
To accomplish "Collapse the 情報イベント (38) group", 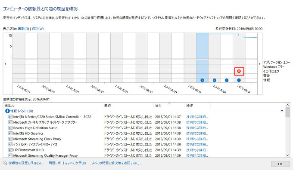I will click(282, 111).
